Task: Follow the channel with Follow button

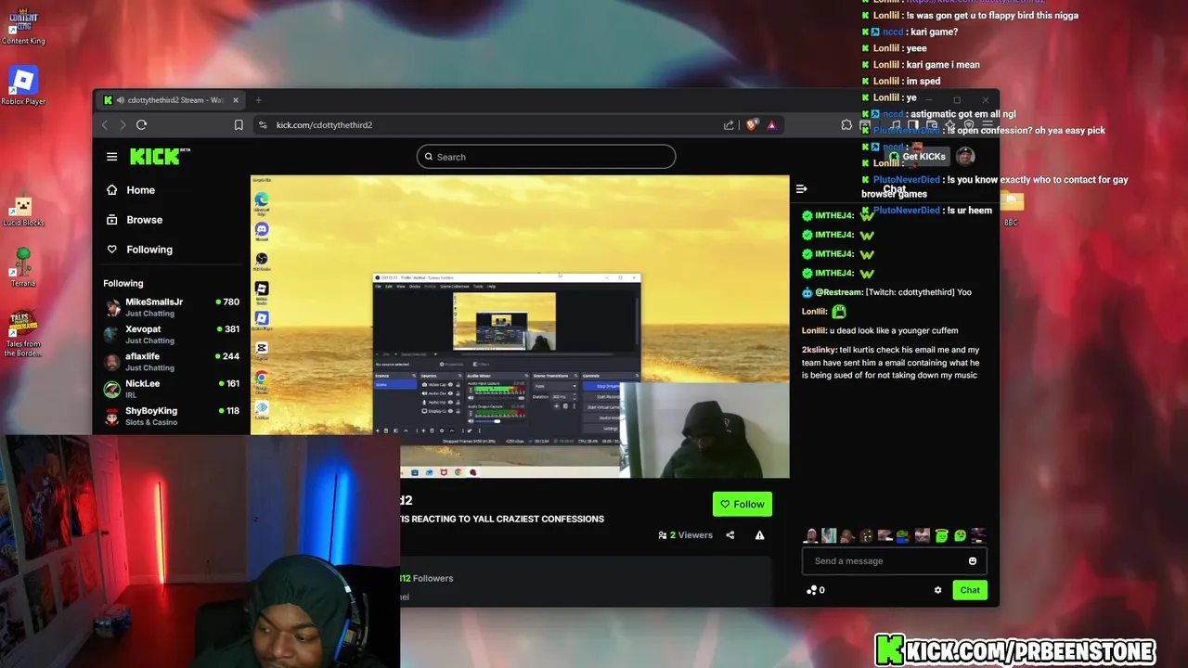Action: coord(742,504)
